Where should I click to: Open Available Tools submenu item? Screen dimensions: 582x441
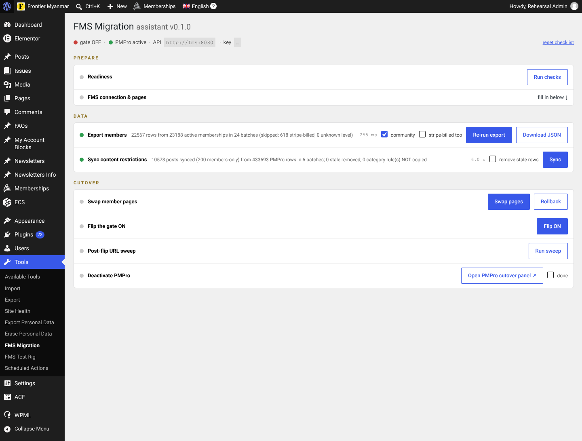22,277
